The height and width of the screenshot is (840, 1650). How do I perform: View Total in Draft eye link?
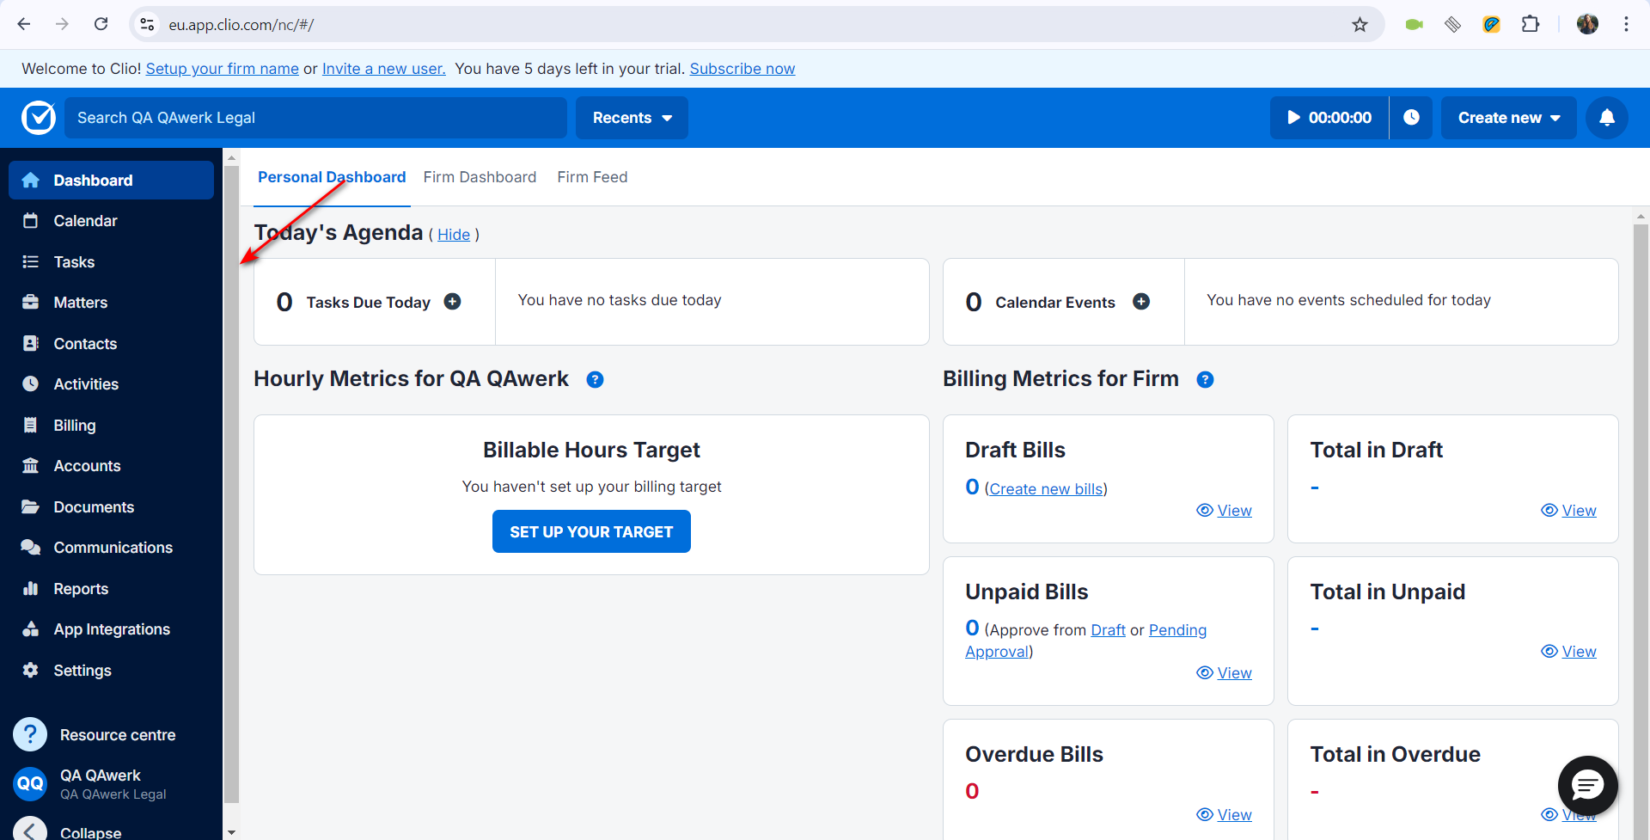coord(1569,511)
